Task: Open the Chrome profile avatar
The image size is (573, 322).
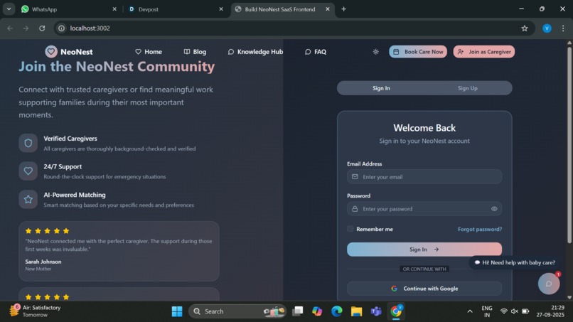Action: (x=547, y=28)
